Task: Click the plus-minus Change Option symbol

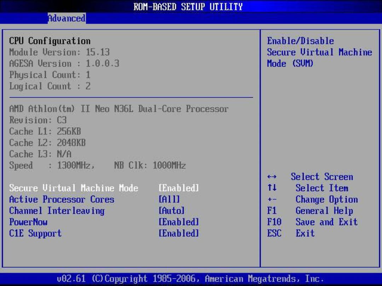Action: (272, 200)
